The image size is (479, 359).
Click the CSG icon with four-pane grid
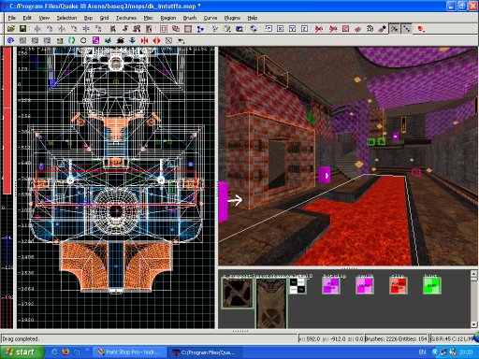164,29
